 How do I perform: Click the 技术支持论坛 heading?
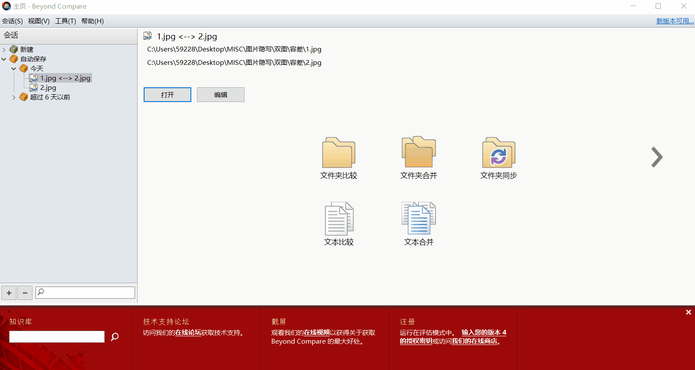coord(166,322)
